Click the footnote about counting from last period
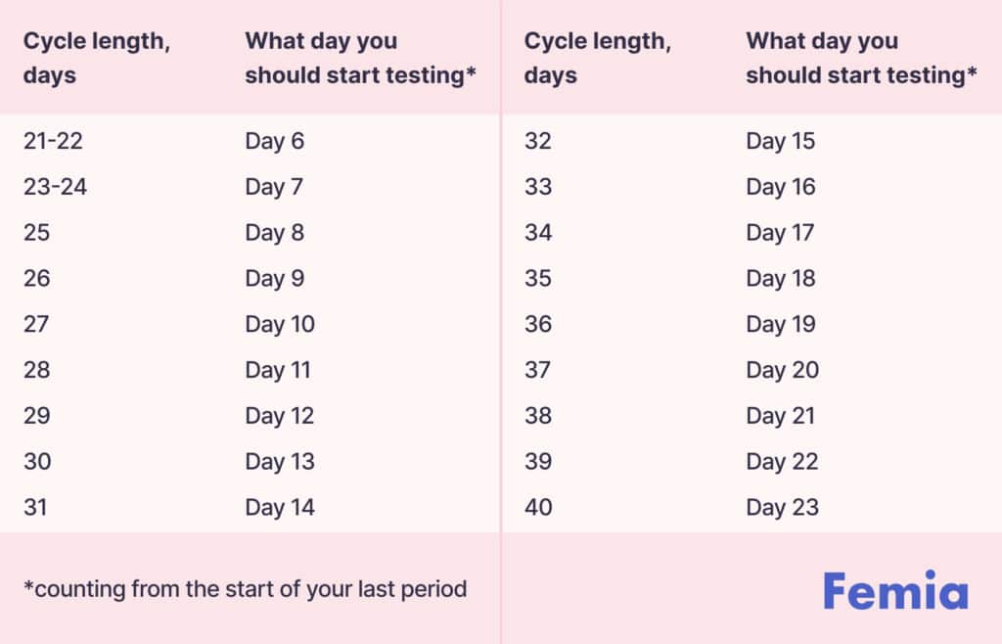The image size is (1002, 644). tap(245, 589)
